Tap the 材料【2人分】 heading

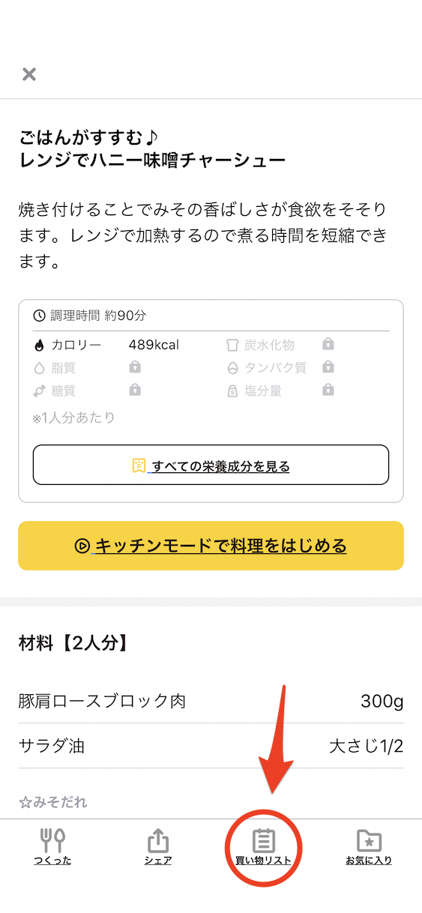(x=73, y=642)
